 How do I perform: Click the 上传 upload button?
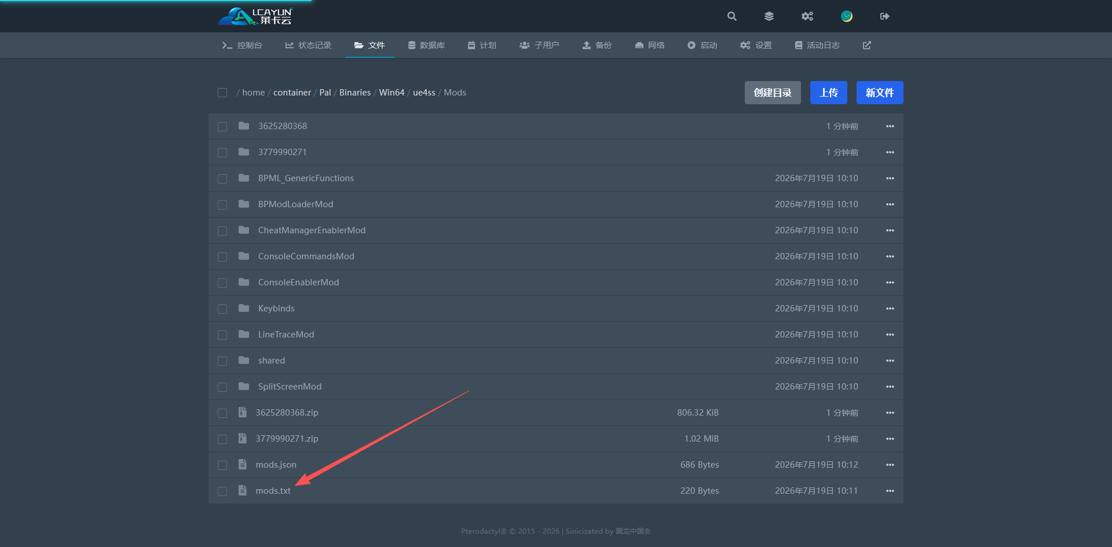click(x=829, y=93)
